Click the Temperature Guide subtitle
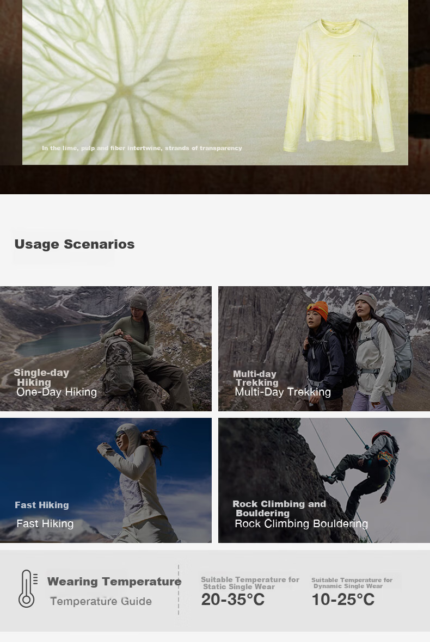Image resolution: width=430 pixels, height=642 pixels. (x=101, y=601)
